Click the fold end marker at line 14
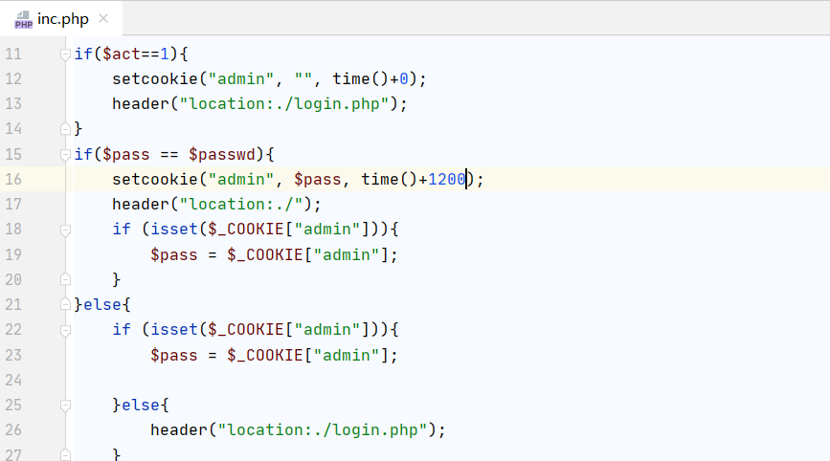 [x=65, y=128]
